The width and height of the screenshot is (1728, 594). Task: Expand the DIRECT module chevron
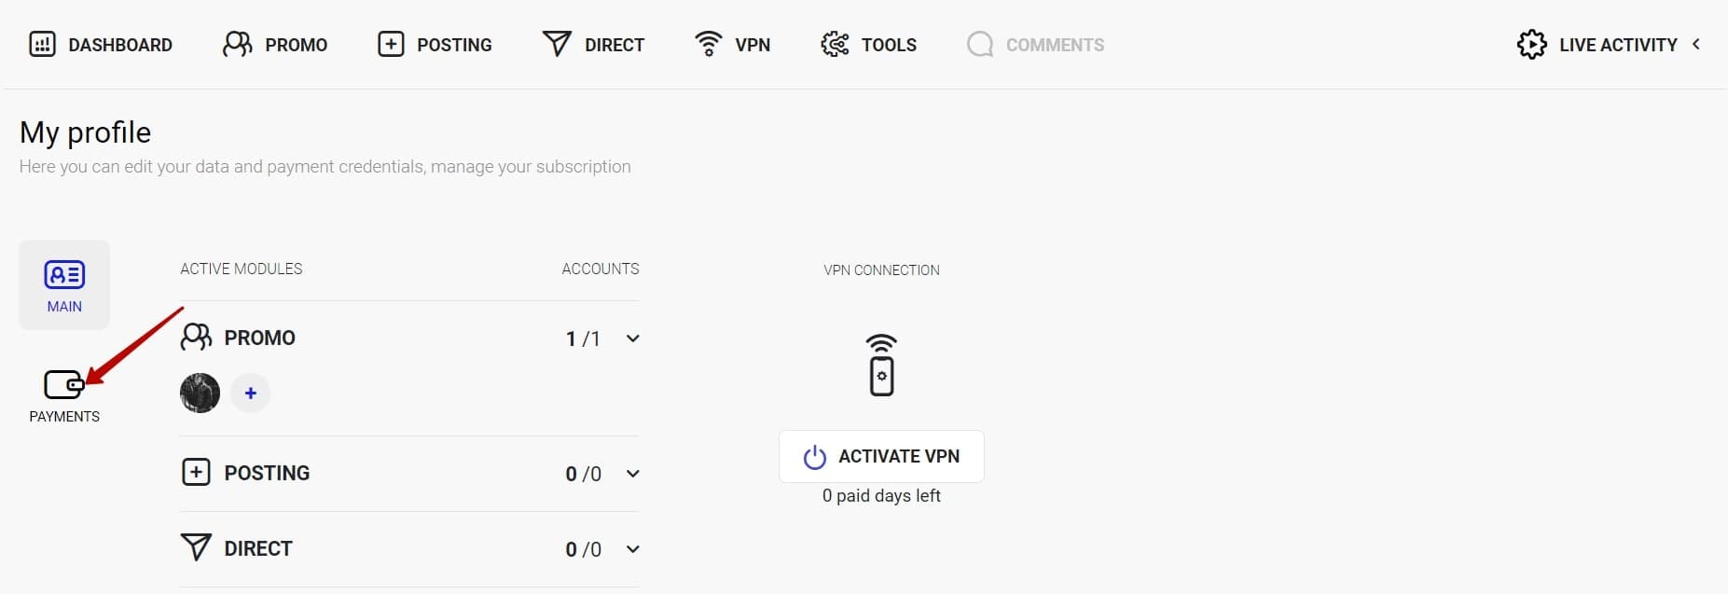click(x=633, y=549)
